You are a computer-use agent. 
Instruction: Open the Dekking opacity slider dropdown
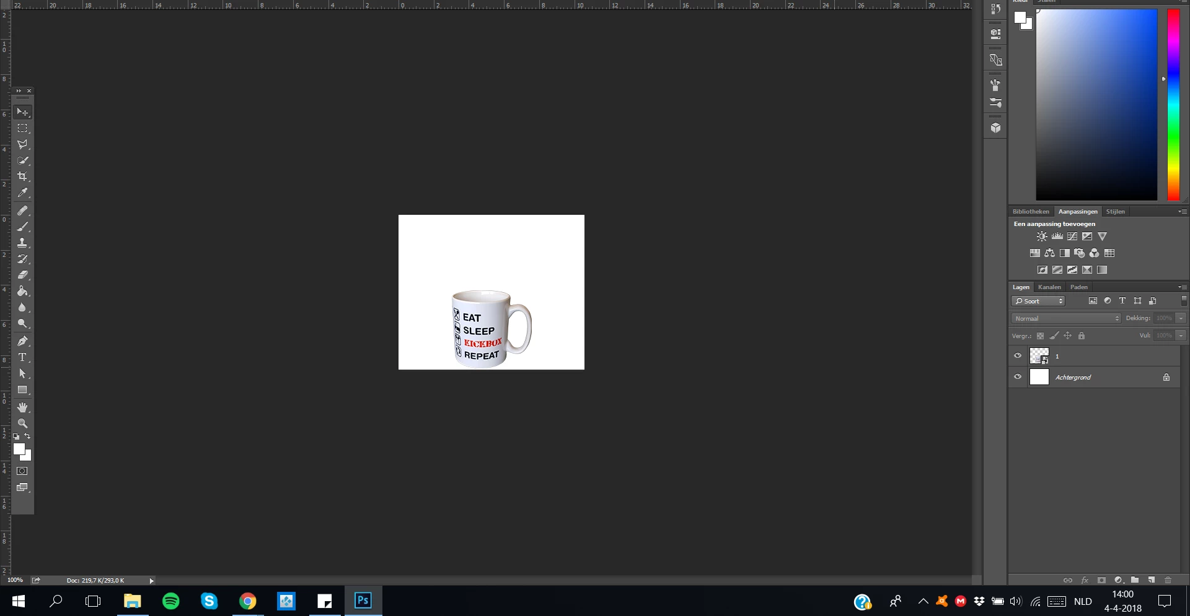point(1181,318)
